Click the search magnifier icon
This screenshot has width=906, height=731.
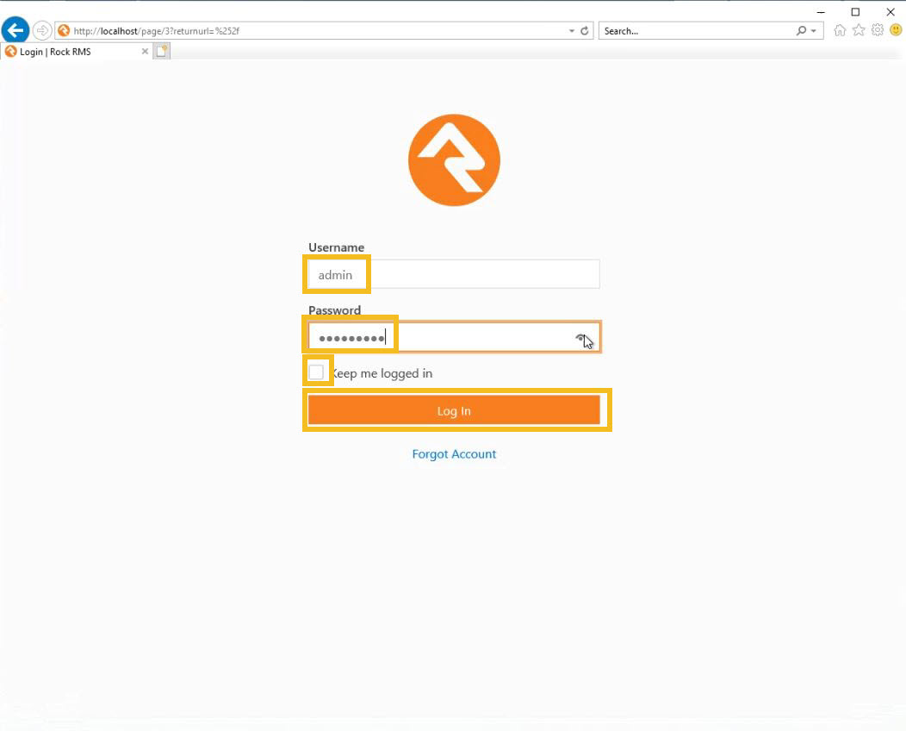pyautogui.click(x=801, y=31)
